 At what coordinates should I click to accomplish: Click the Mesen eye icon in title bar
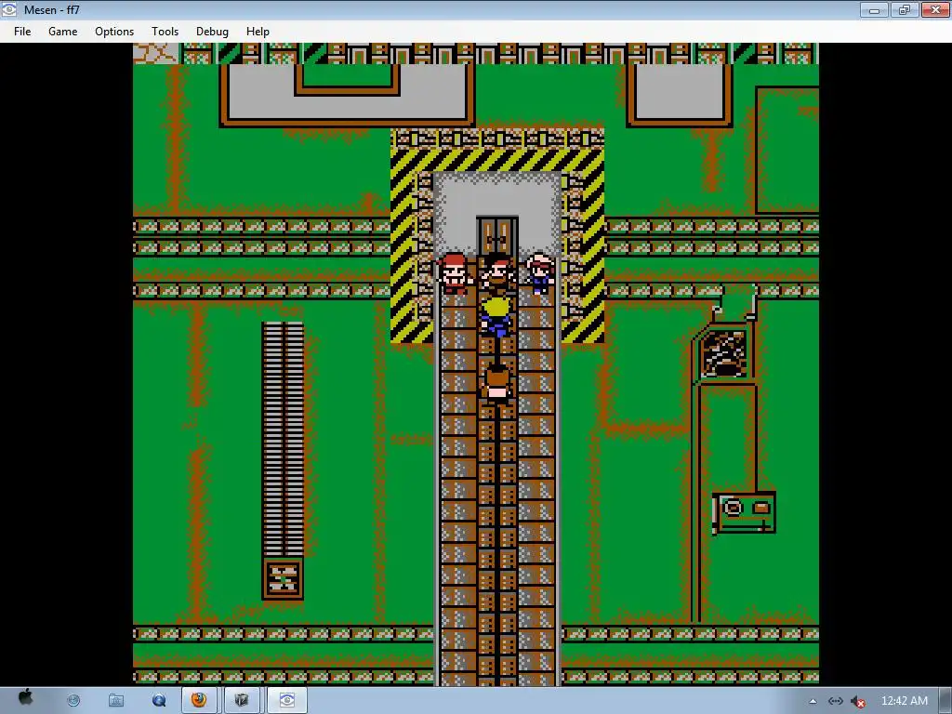coord(9,9)
